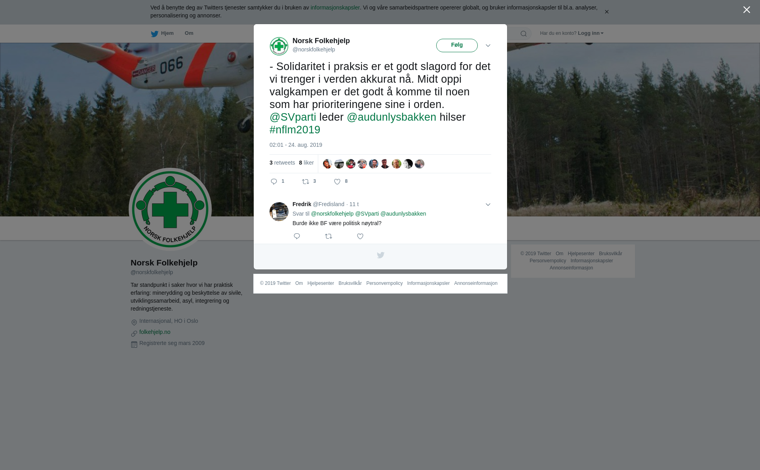Click the search magnifier icon
This screenshot has height=470, width=760.
[524, 34]
